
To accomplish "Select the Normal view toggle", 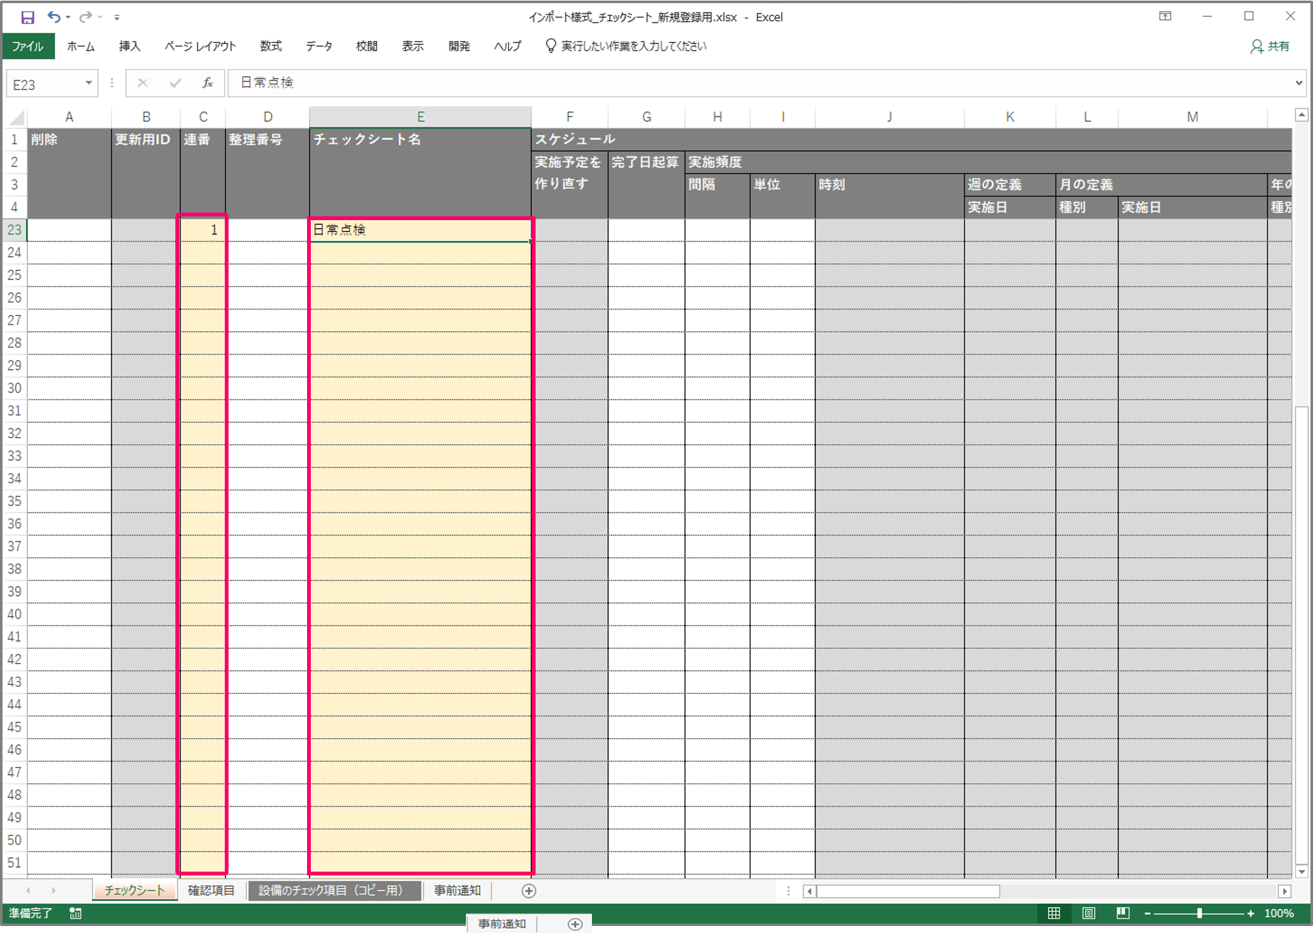I will 1054,913.
